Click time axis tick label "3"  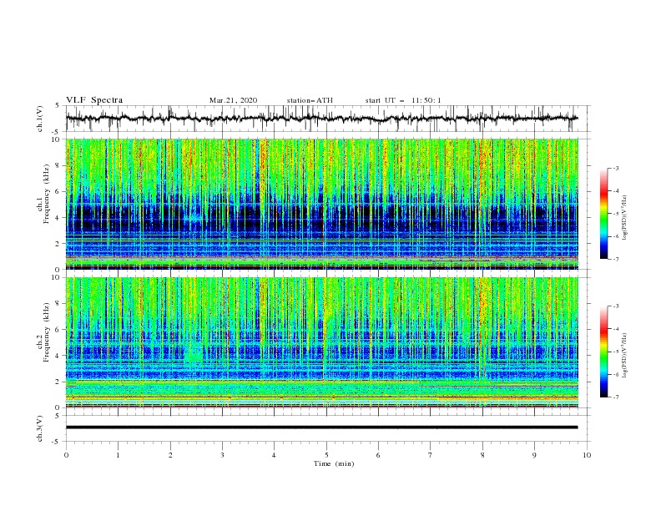[x=223, y=455]
